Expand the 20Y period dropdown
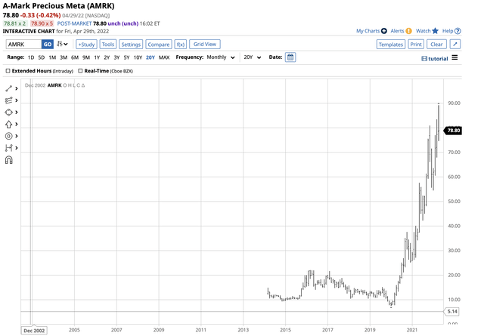 click(253, 57)
